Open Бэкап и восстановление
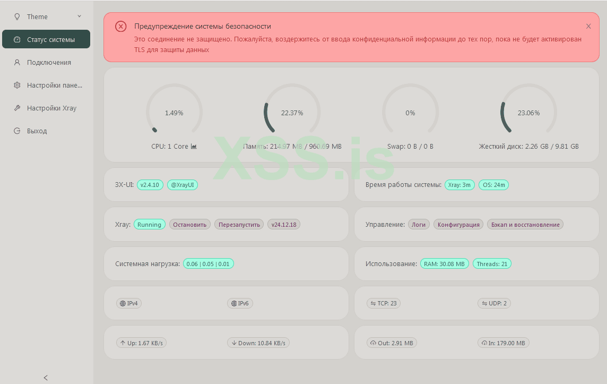 525,224
